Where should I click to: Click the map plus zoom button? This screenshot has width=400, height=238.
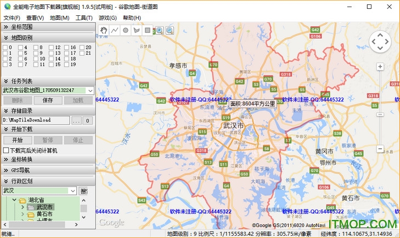(380, 67)
